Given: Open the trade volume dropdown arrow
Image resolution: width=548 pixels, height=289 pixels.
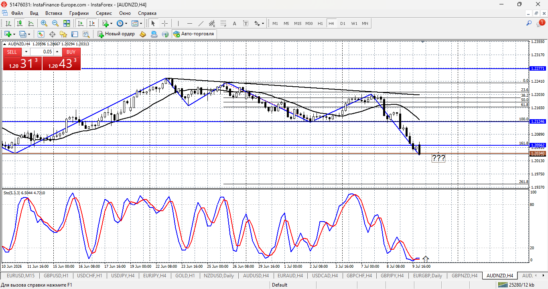Looking at the screenshot, I should point(26,52).
